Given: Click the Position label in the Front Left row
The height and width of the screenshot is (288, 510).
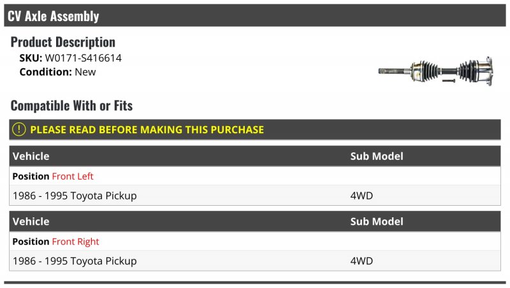Looking at the screenshot, I should [31, 176].
